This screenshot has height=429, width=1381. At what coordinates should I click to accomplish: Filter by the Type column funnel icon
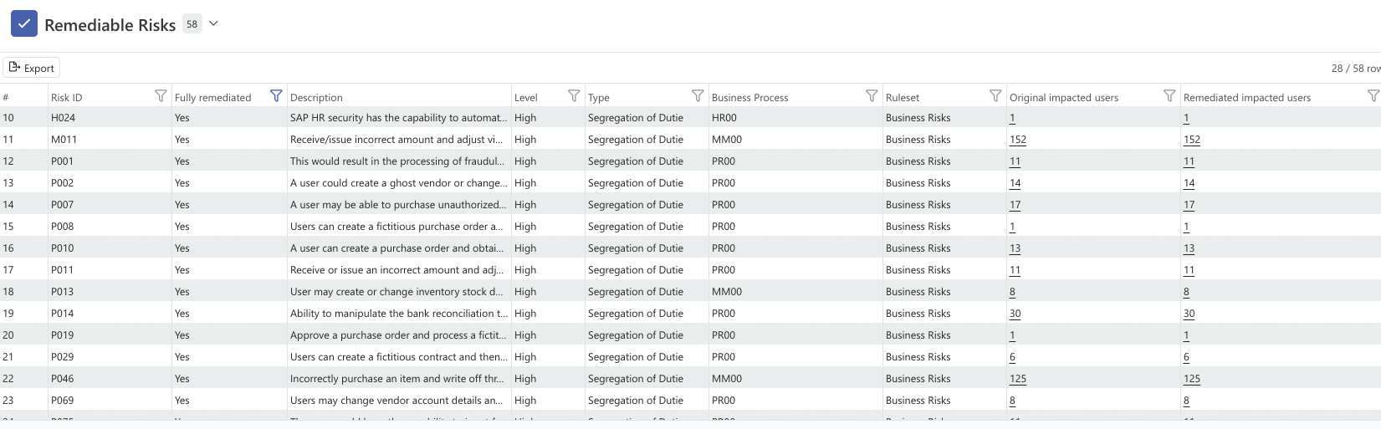pos(698,96)
